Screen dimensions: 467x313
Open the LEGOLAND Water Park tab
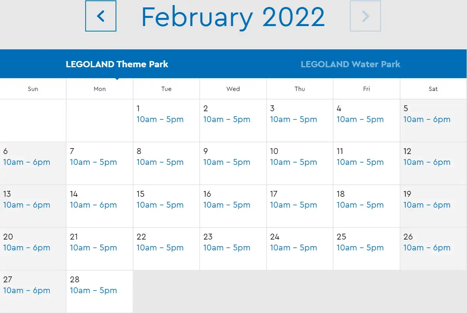pos(350,64)
